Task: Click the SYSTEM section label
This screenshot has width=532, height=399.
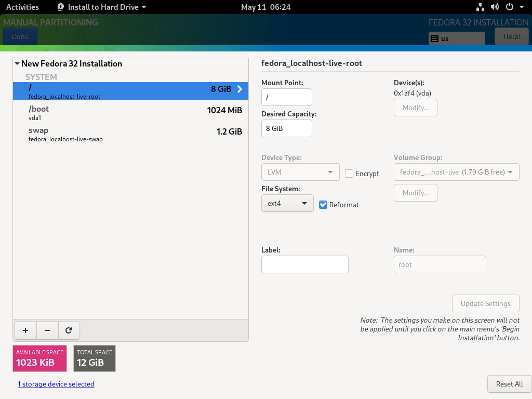Action: [x=41, y=77]
